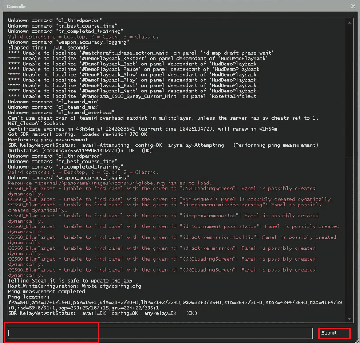Click 'Telling Steam it is safe to update' line

click(70, 280)
